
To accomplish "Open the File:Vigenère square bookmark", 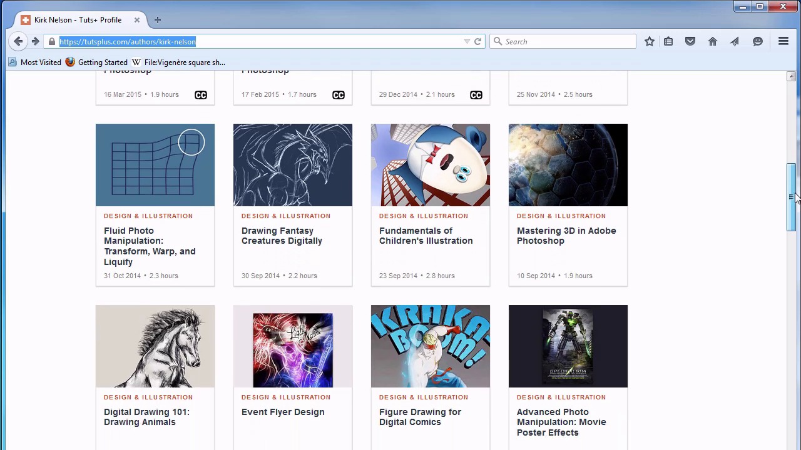I will coord(178,62).
